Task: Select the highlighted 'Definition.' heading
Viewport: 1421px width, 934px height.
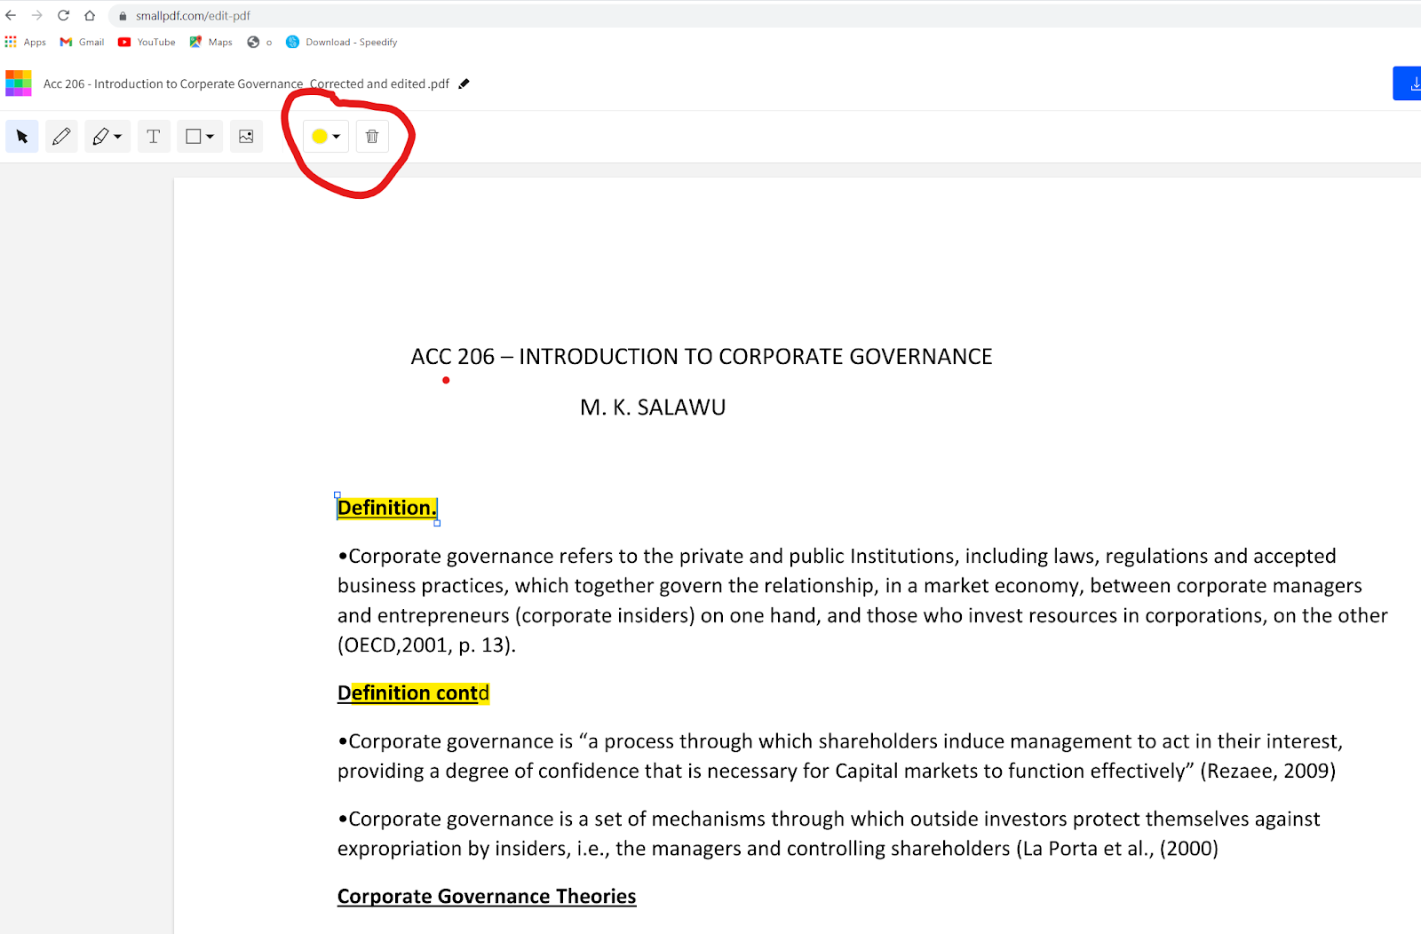Action: 387,508
